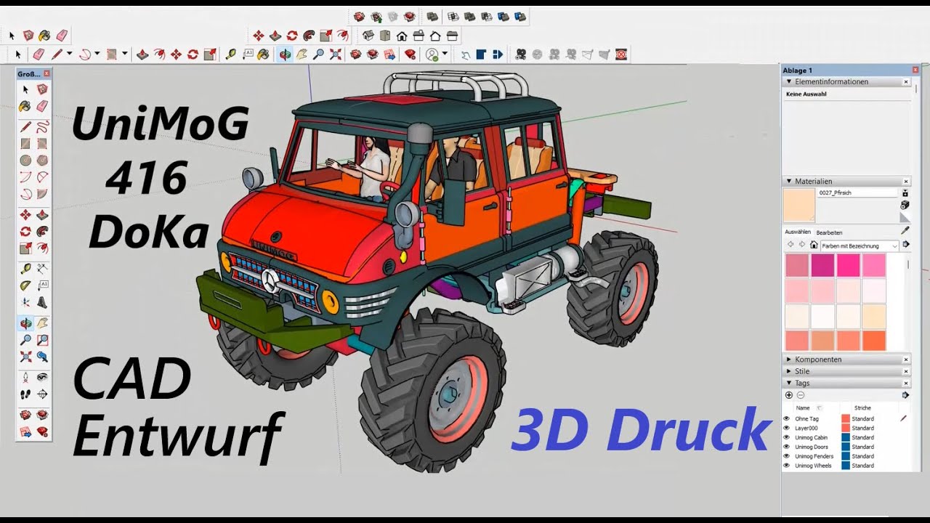Click Standard stroke for Unimog Wheels
The width and height of the screenshot is (930, 523).
(x=863, y=466)
